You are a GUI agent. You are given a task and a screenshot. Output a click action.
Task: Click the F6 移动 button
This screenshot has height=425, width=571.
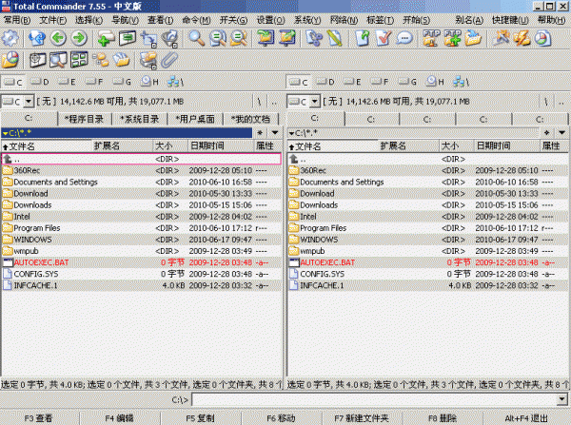[281, 418]
